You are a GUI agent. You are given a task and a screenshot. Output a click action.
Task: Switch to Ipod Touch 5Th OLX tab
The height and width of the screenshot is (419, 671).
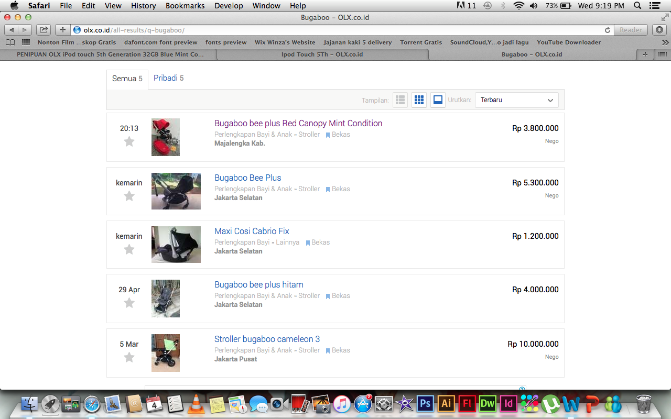[323, 54]
